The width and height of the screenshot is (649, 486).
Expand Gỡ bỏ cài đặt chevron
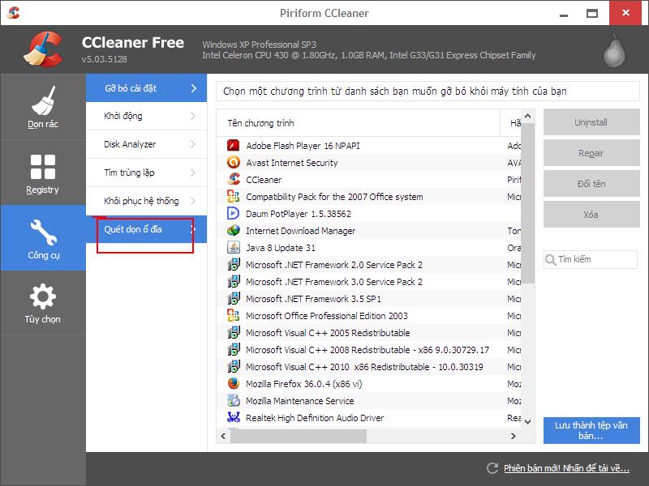pos(194,88)
